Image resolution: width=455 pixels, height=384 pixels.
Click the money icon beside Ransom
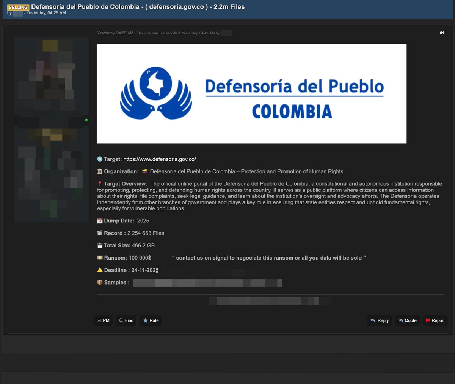pyautogui.click(x=100, y=258)
